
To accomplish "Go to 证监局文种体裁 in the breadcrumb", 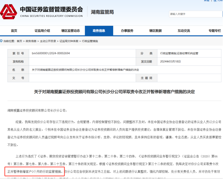I will 69,41.
